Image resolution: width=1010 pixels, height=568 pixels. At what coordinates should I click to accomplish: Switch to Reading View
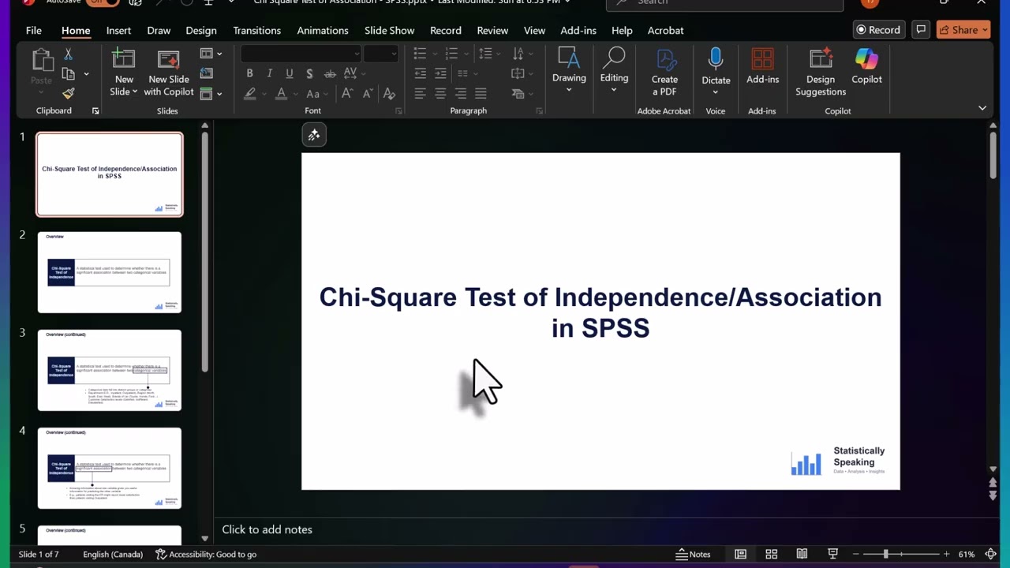802,554
